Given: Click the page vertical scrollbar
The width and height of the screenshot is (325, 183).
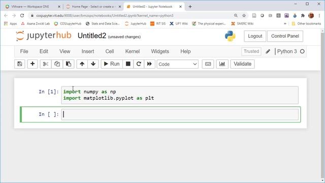Looking at the screenshot, I should tap(322, 105).
